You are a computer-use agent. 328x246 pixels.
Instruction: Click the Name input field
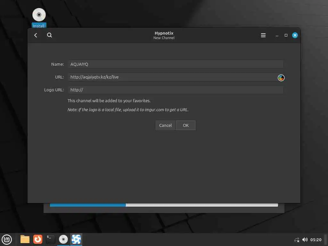(x=176, y=64)
